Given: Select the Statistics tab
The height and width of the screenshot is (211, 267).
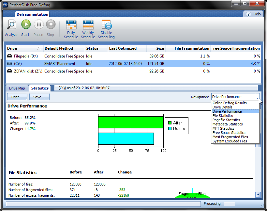Looking at the screenshot, I should [x=40, y=88].
